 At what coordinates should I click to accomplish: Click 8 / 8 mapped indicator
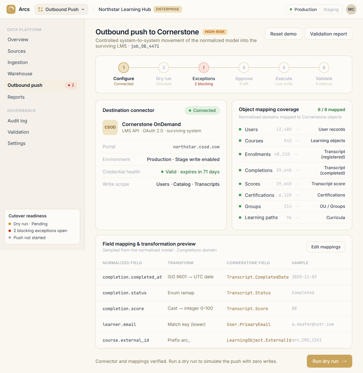(331, 110)
